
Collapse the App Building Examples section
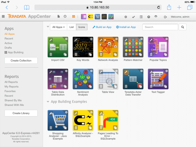tap(48, 101)
